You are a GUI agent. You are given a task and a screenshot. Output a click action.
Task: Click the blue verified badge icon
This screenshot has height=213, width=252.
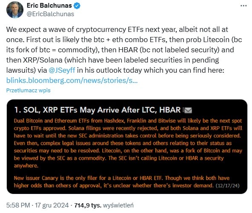point(77,6)
